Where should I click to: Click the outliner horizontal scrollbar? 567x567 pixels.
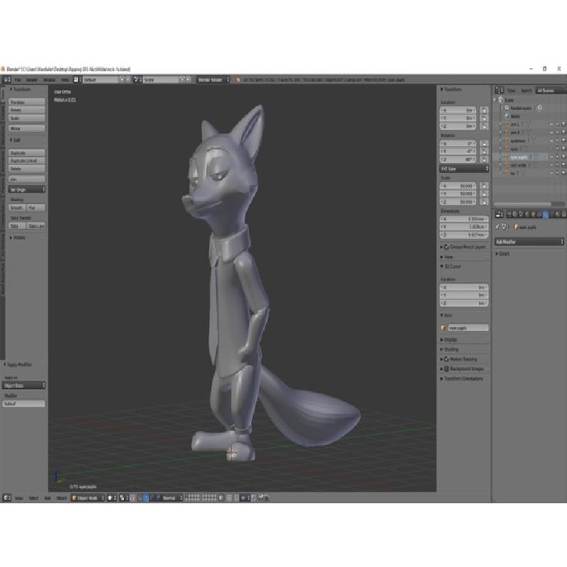tap(522, 204)
